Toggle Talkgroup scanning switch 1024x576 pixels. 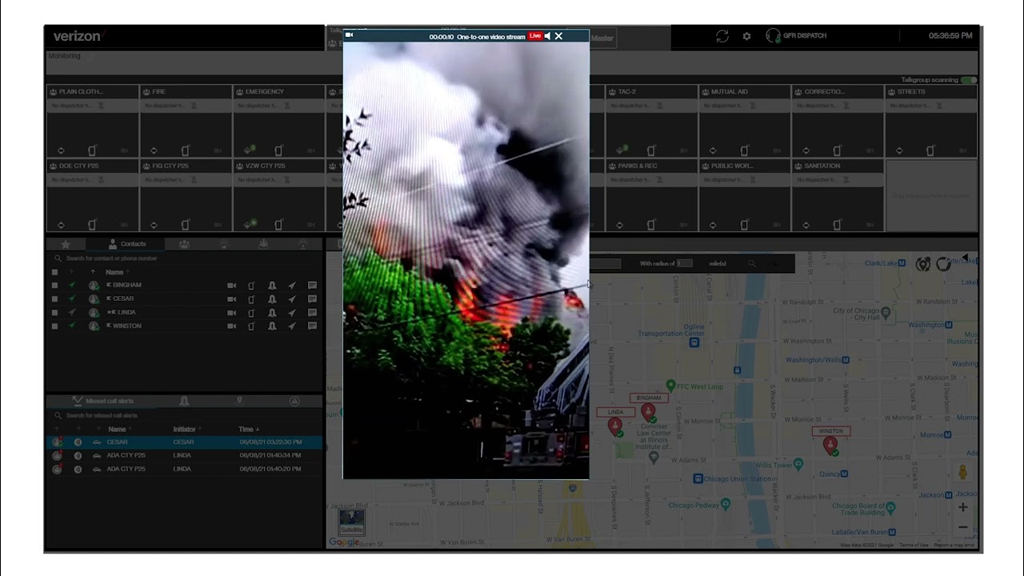[x=969, y=80]
